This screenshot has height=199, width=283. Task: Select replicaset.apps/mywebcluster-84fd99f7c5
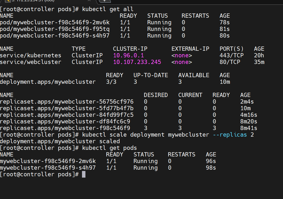click(67, 115)
